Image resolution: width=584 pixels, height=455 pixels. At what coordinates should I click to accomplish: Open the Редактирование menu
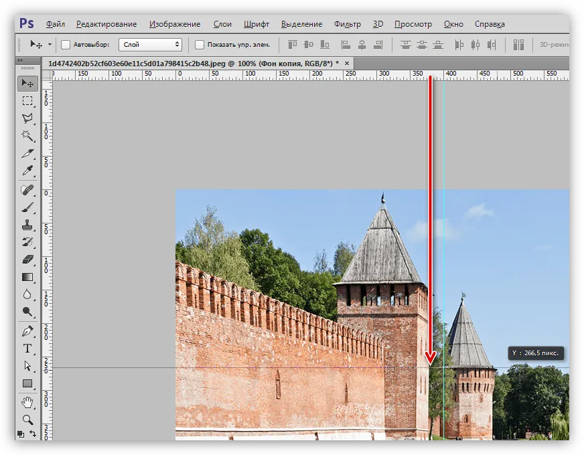pos(106,24)
